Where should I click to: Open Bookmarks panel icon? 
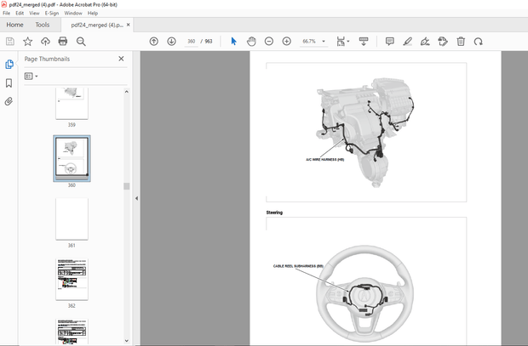(x=9, y=83)
